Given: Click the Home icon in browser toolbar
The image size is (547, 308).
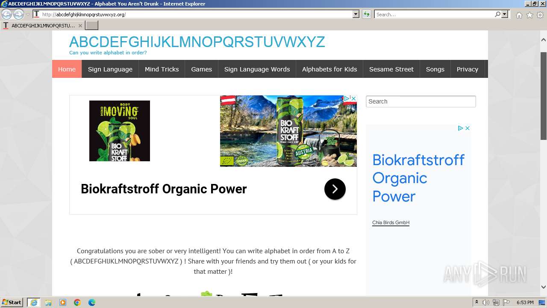Looking at the screenshot, I should pyautogui.click(x=519, y=15).
